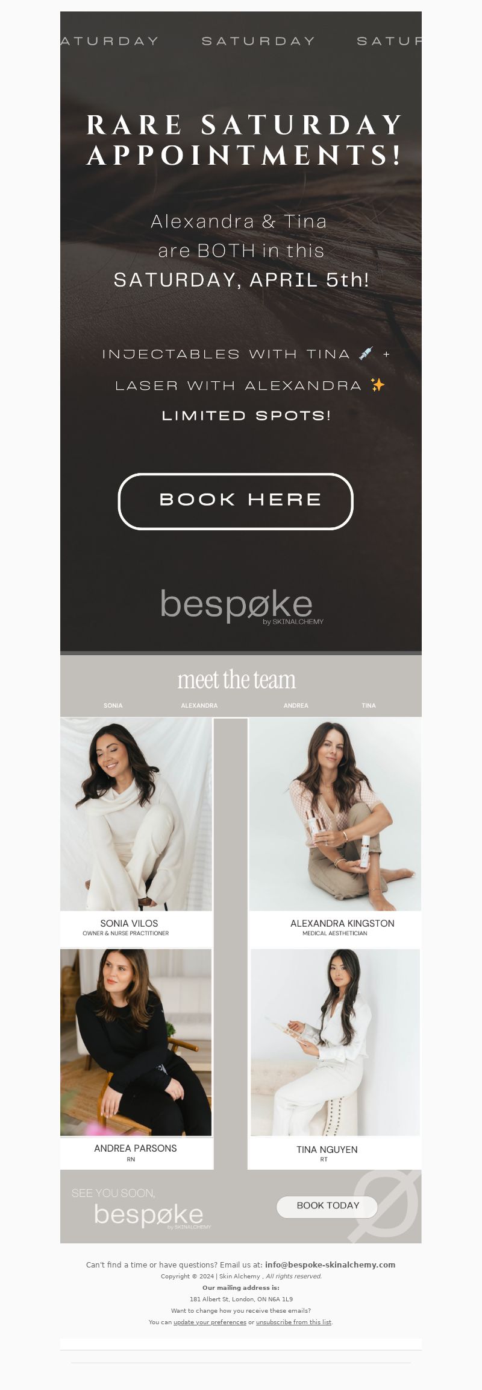Open Alexandra Kingston's photo
482x1390 pixels.
336,814
